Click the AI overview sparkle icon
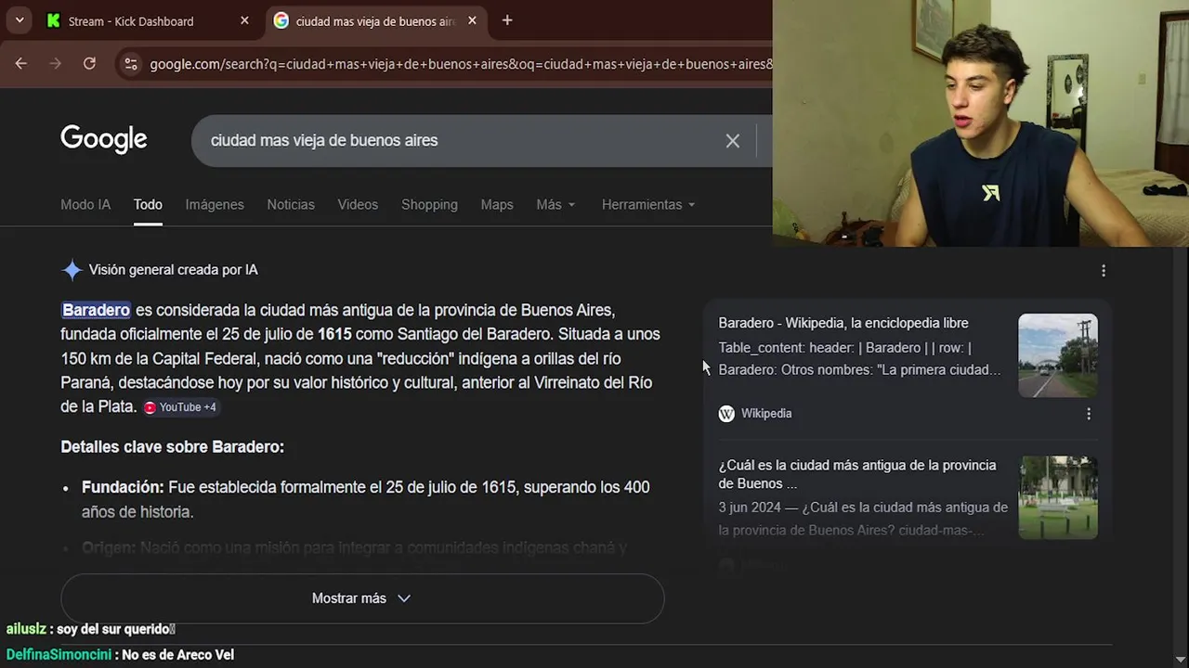This screenshot has height=668, width=1189. (72, 270)
